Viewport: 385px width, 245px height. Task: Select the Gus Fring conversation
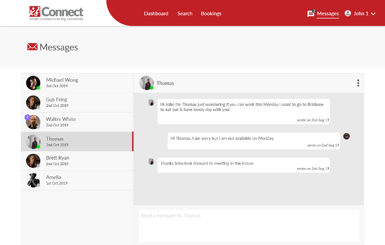[77, 102]
